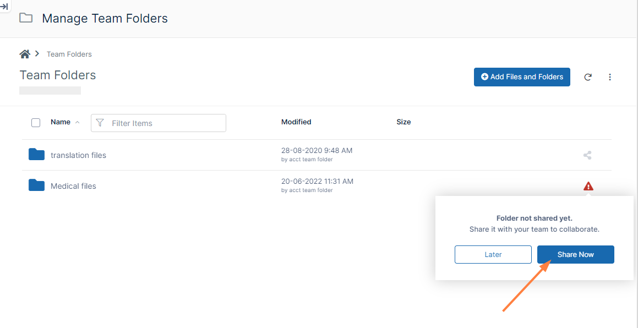The height and width of the screenshot is (328, 638).
Task: Go to home via breadcrumb house icon
Action: tap(25, 54)
